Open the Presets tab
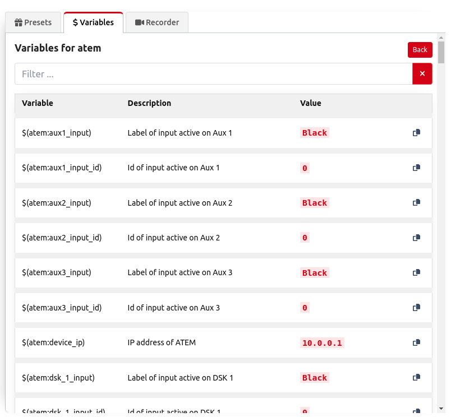This screenshot has height=417, width=451. coord(34,22)
